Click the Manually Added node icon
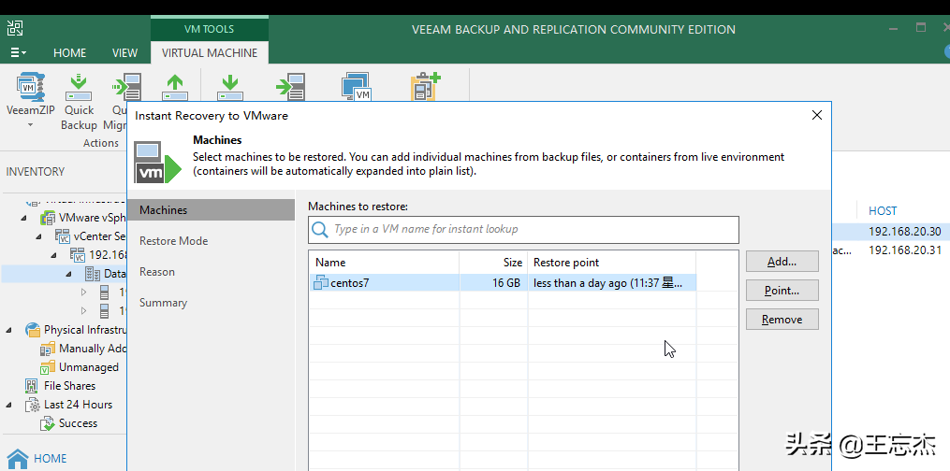Screen dimensions: 950x471 click(x=47, y=349)
